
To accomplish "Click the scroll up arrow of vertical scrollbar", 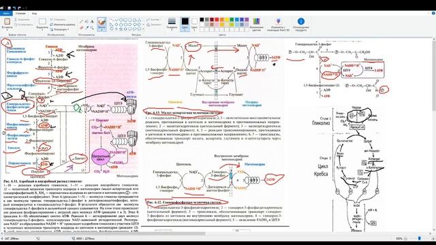I will tap(434, 39).
